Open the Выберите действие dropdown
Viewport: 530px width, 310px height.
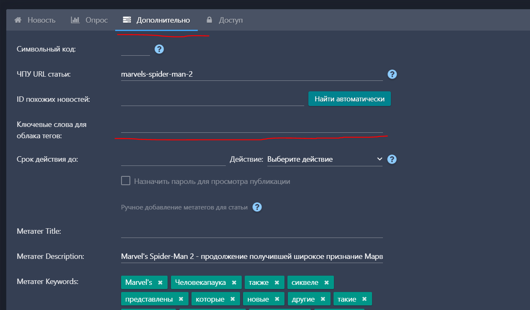click(x=325, y=159)
